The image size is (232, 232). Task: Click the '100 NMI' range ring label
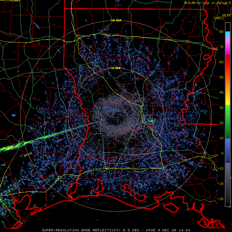pos(116,20)
